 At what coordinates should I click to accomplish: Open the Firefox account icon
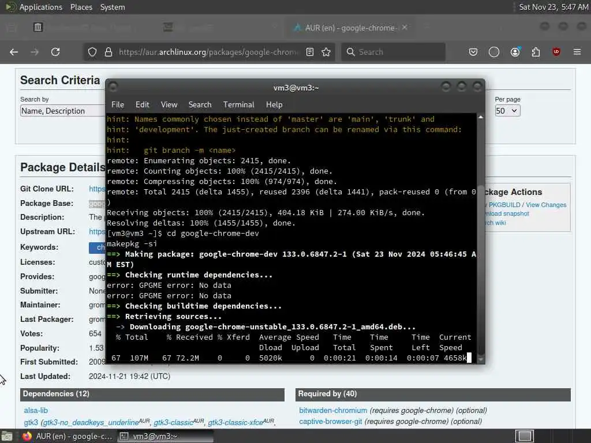coord(515,52)
